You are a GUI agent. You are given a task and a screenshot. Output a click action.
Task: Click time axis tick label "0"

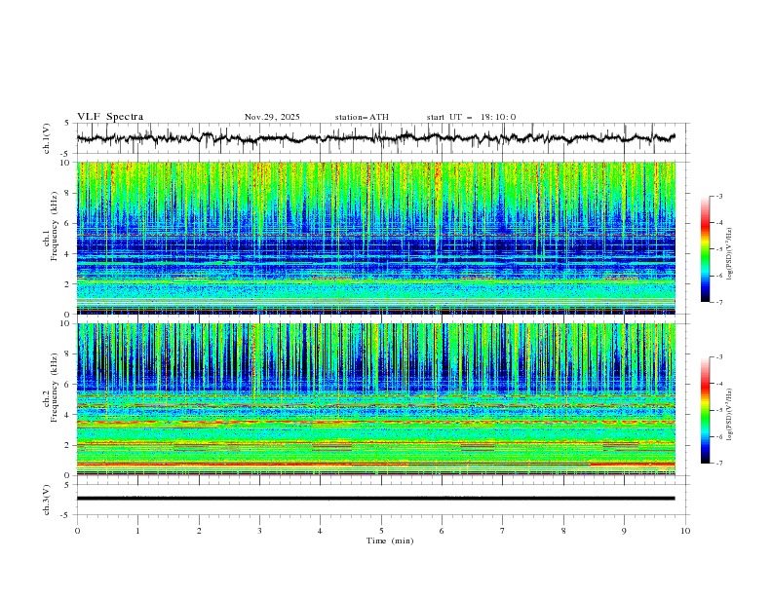pos(77,531)
